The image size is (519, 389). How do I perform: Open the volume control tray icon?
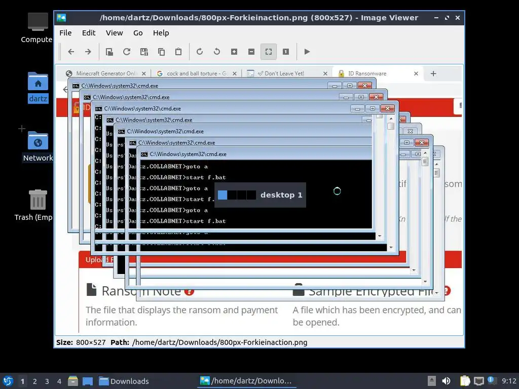click(x=447, y=381)
